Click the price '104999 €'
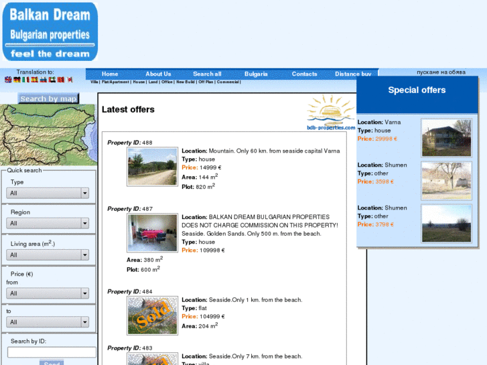Viewport: 487px width, 365px height. pyautogui.click(x=212, y=316)
